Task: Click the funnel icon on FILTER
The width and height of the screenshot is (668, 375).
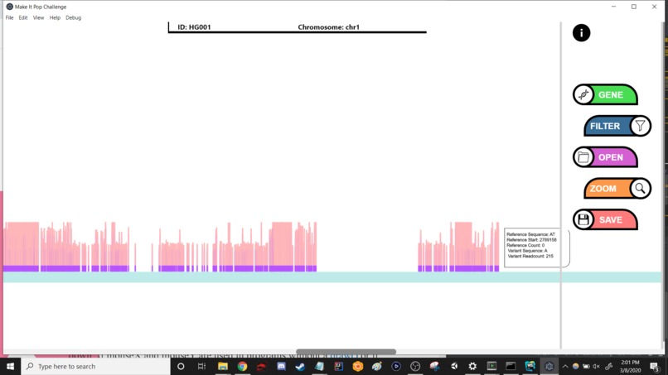Action: tap(640, 126)
